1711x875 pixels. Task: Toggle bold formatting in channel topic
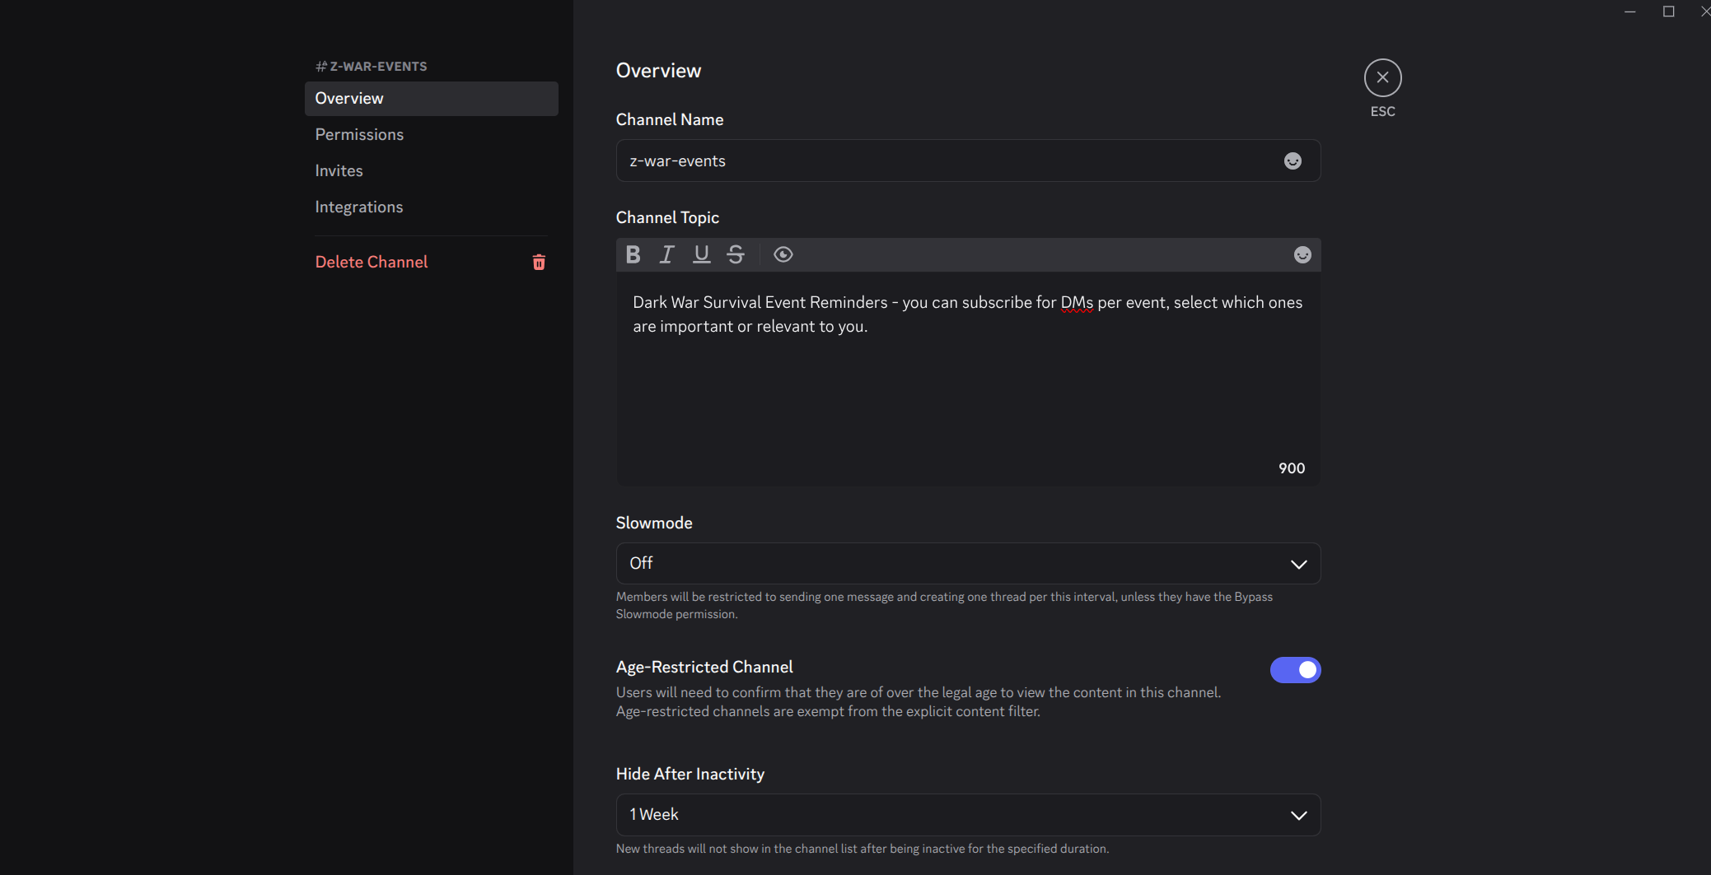633,254
